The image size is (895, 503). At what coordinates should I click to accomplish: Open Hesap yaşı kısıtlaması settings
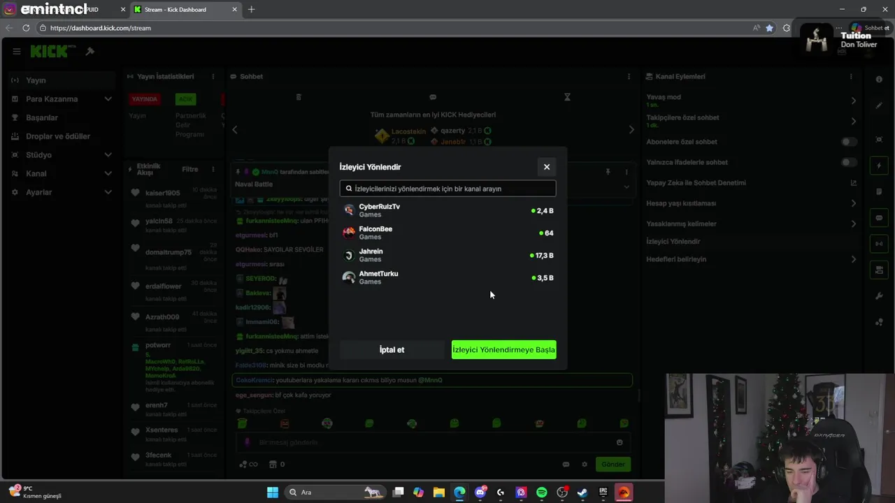point(751,203)
